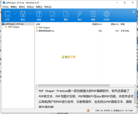The width and height of the screenshot is (138, 114).
Task: Click the compressed size value 182
Action: tap(100, 31)
